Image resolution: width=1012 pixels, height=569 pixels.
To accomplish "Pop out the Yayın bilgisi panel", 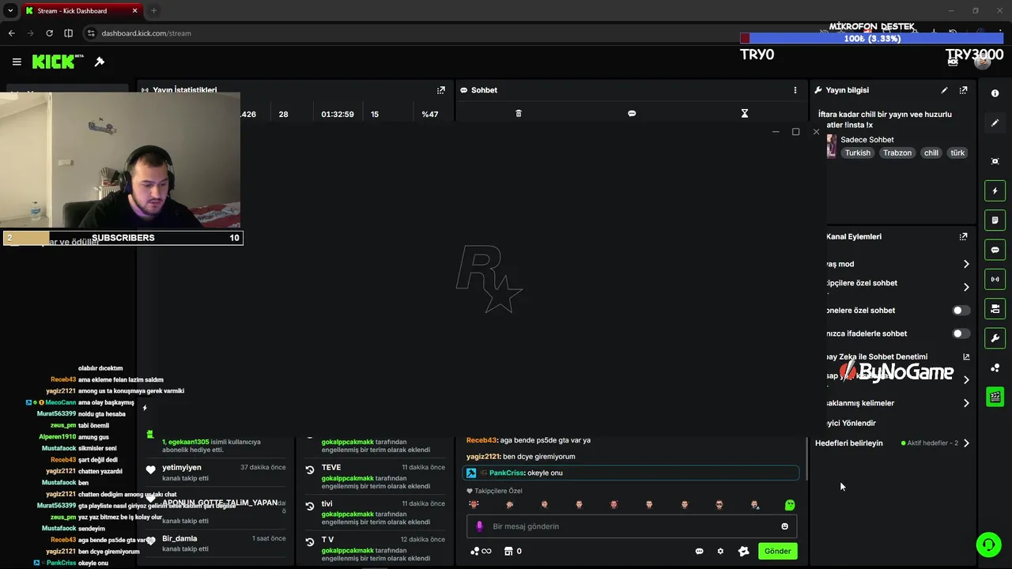I will [x=963, y=90].
